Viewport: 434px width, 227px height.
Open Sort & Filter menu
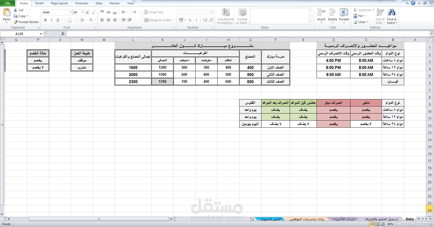click(380, 16)
